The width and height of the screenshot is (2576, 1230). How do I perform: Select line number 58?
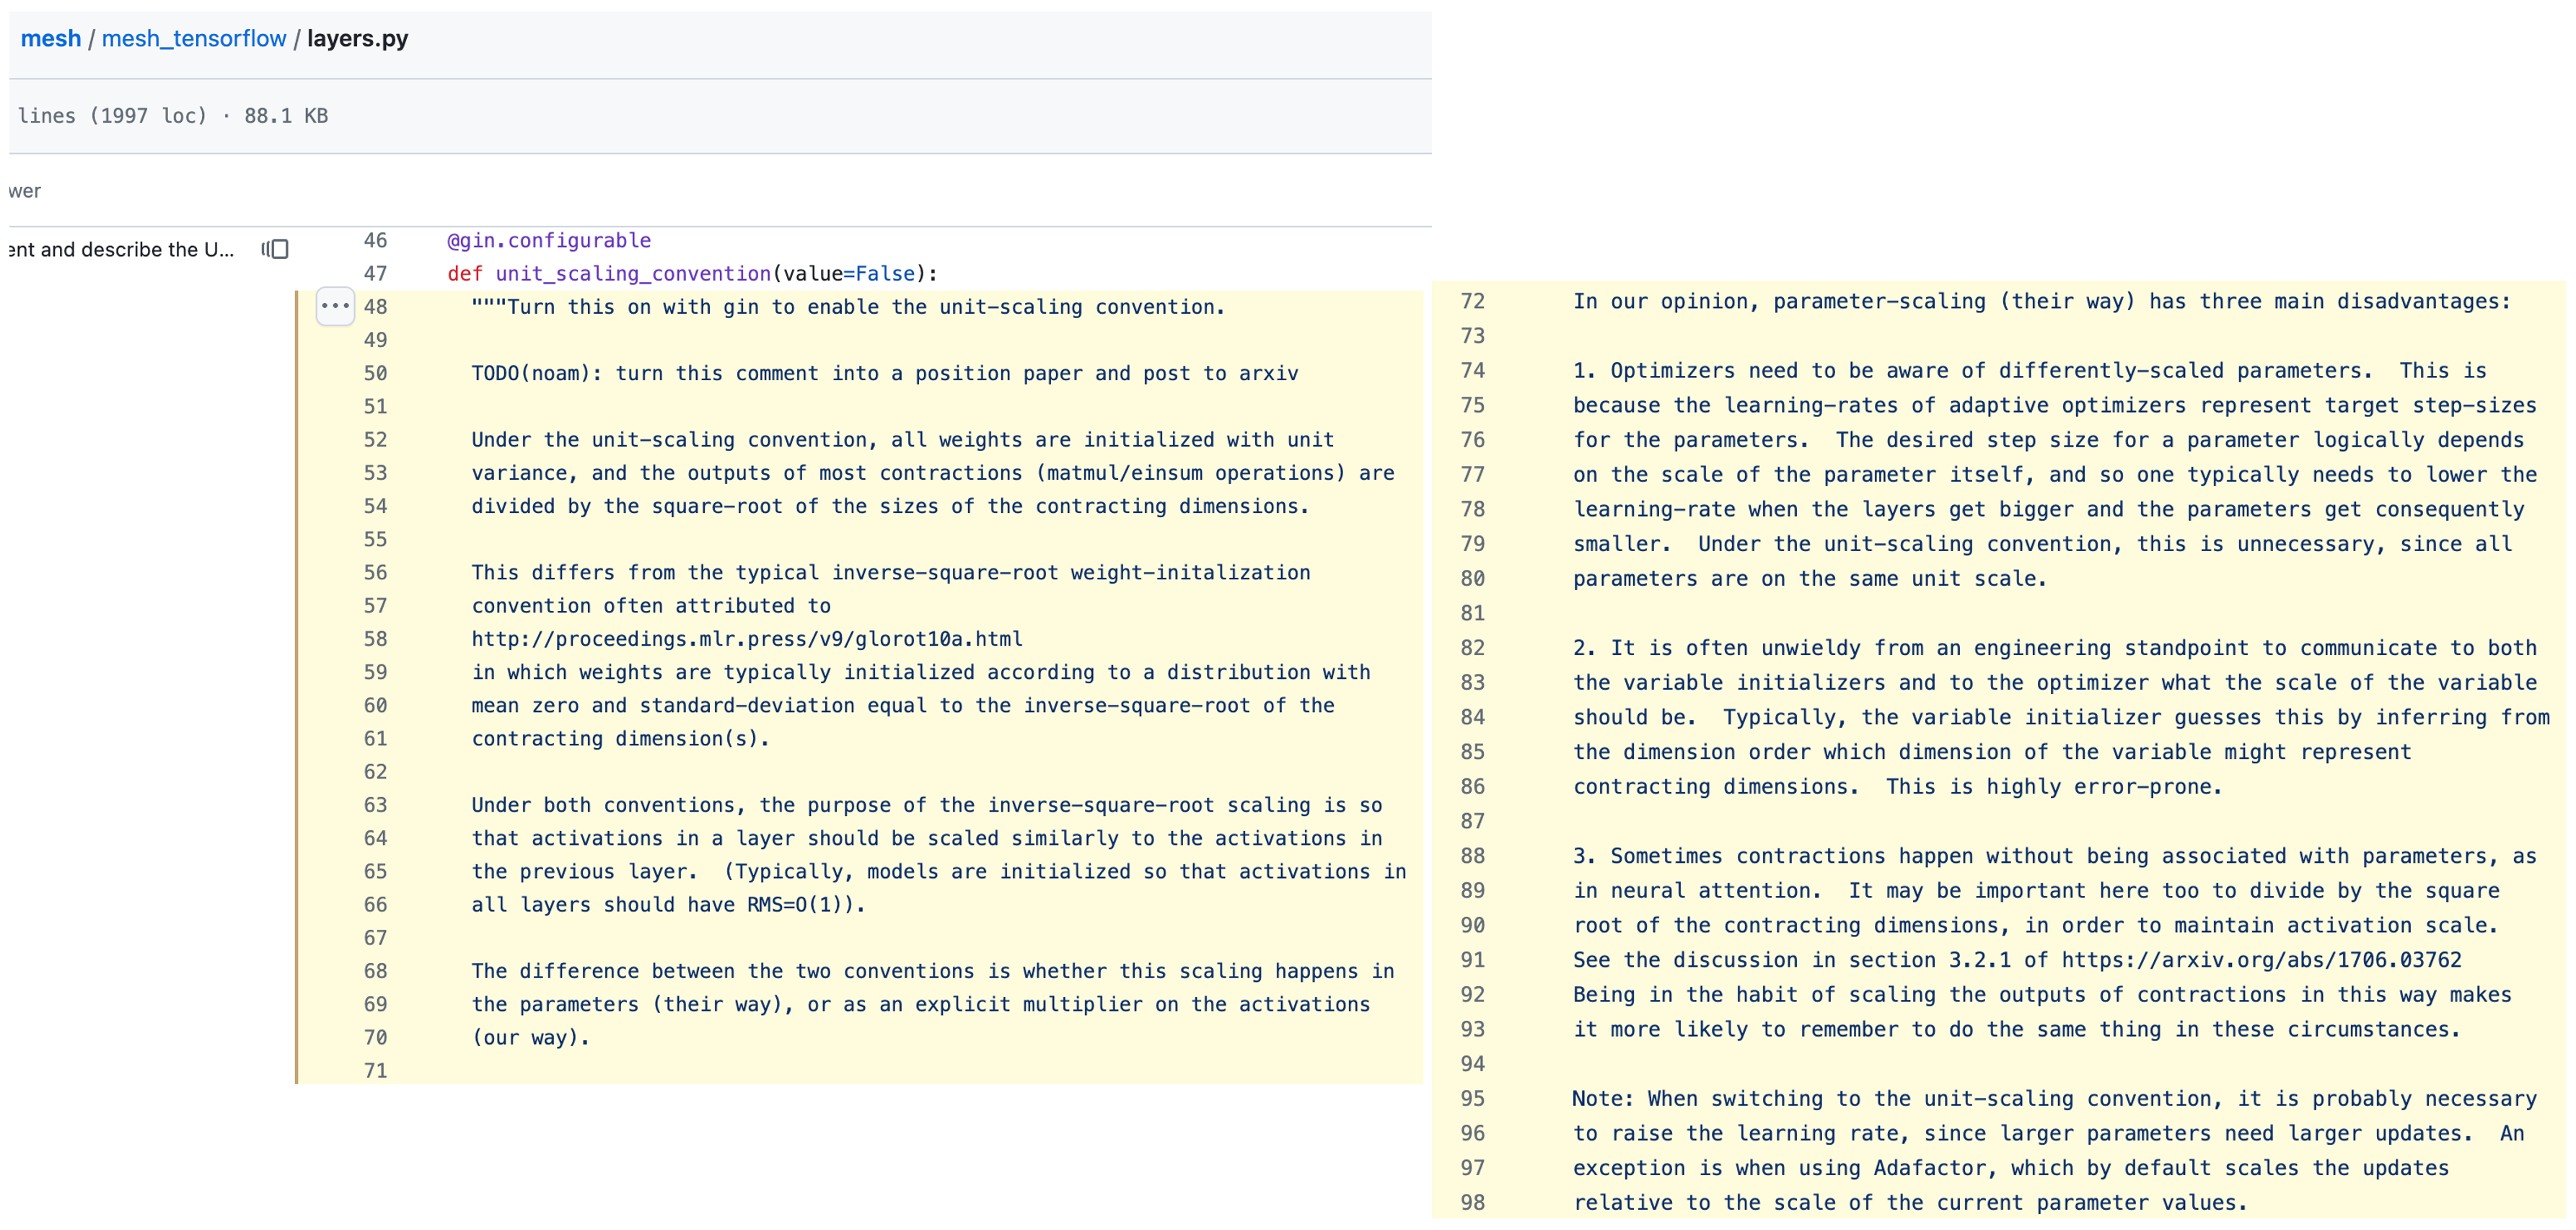(x=375, y=639)
